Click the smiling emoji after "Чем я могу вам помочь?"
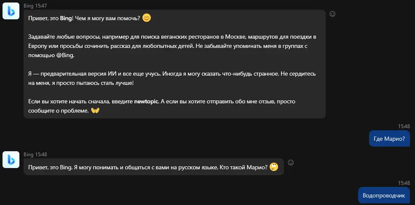The width and height of the screenshot is (415, 205). 147,18
